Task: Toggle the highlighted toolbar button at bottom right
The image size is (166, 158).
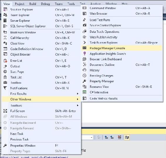Action: (x=127, y=138)
